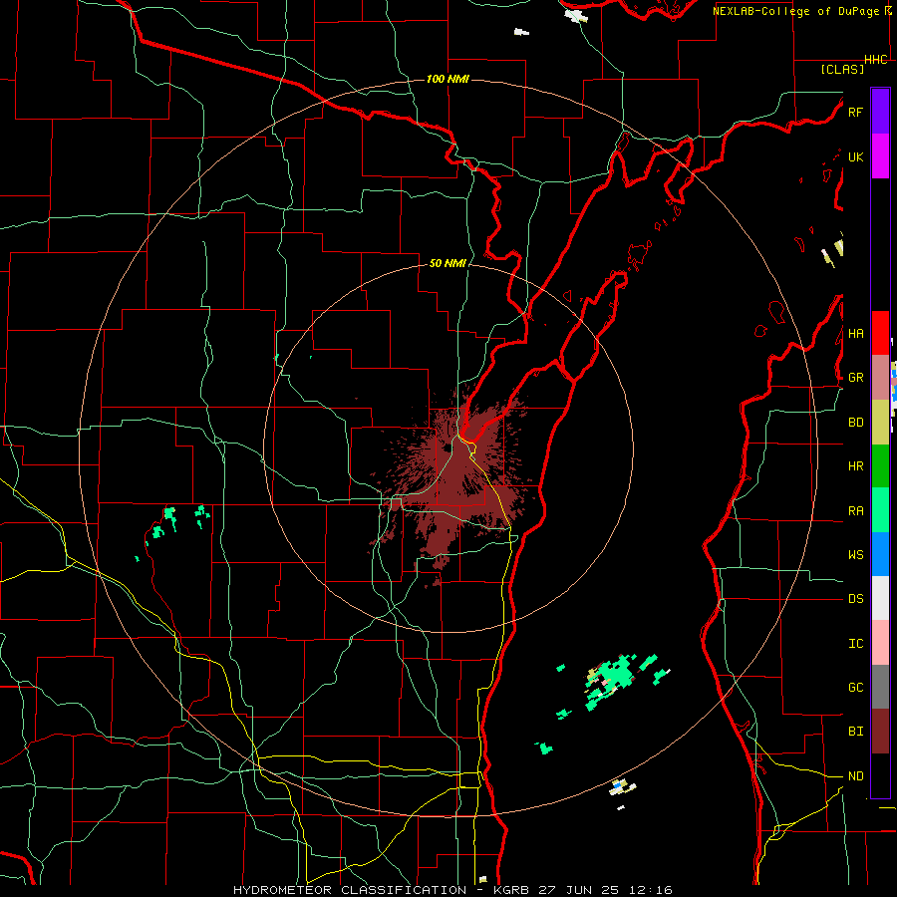Click the dusty pink GR legend swatch
The width and height of the screenshot is (897, 897).
click(x=880, y=378)
